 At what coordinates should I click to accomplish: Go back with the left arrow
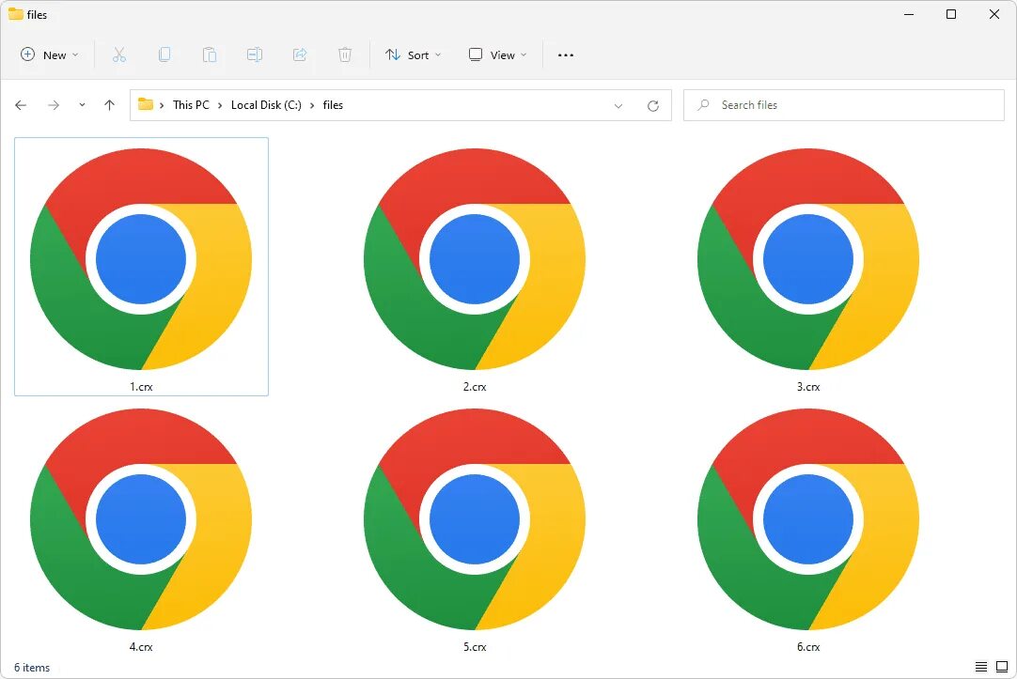coord(21,105)
